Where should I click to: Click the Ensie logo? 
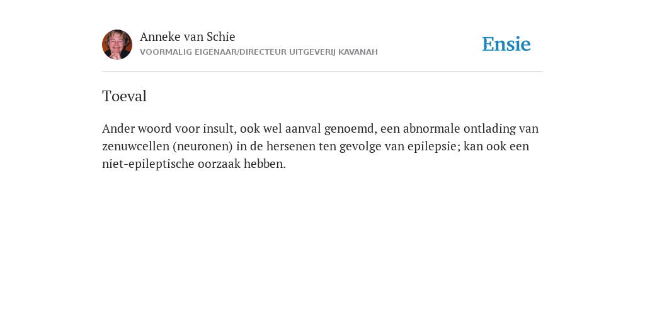tap(506, 44)
